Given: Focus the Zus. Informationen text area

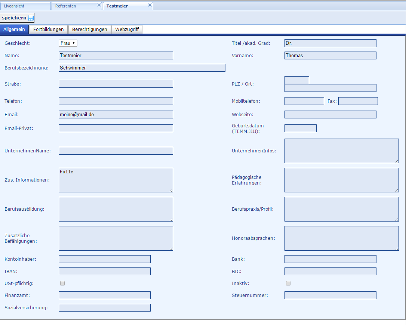Looking at the screenshot, I should [116, 180].
